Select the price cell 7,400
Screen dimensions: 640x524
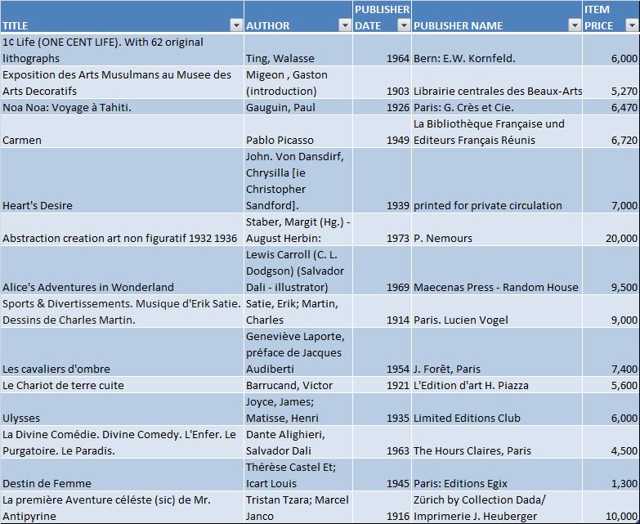(611, 352)
